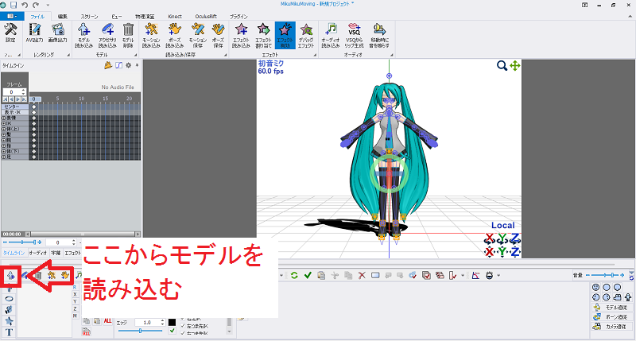Click the 音量 volume slider
The image size is (636, 341).
[x=605, y=275]
